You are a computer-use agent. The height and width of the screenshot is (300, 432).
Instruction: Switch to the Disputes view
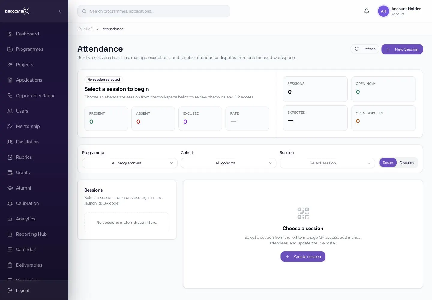407,163
